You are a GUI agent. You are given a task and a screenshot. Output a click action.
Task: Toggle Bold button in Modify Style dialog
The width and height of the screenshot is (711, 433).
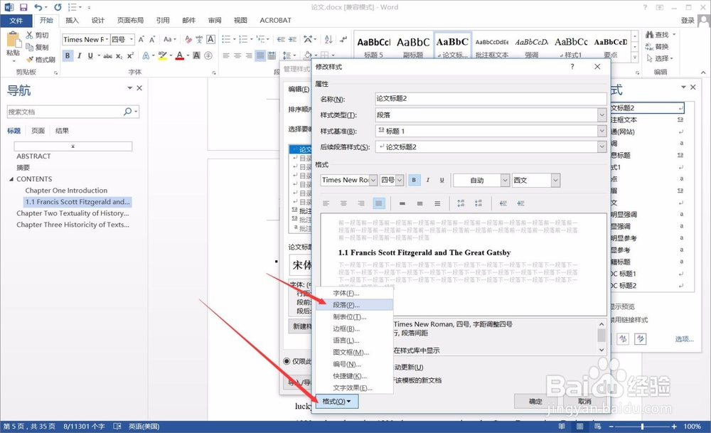click(x=414, y=180)
